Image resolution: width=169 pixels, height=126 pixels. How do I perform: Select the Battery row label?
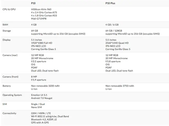click(x=7, y=86)
